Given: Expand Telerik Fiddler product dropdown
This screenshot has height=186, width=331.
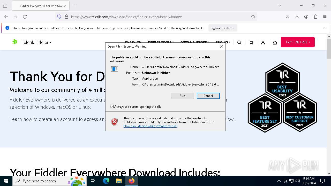Looking at the screenshot, I should pos(36,42).
